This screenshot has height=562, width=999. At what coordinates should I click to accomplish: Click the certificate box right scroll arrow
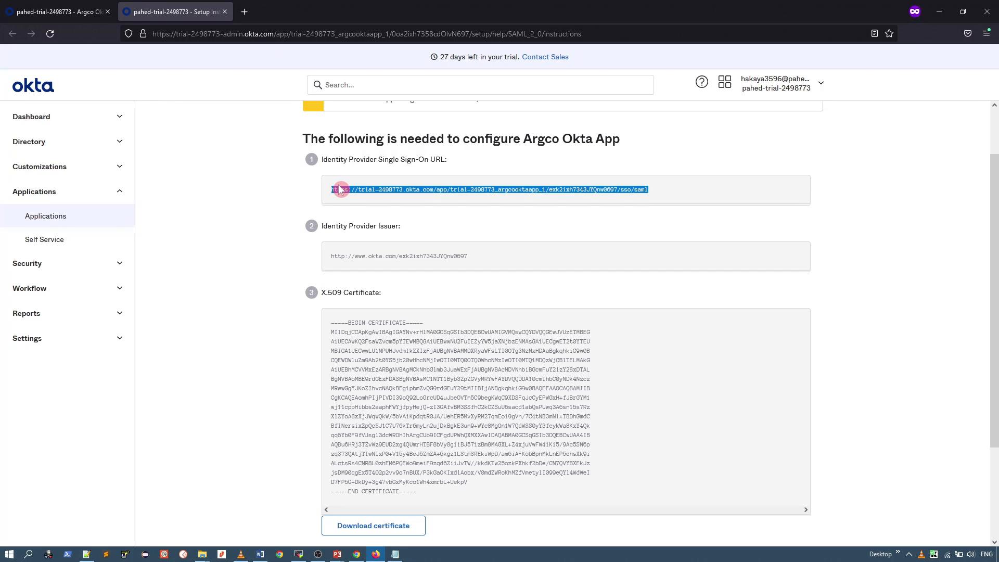[x=806, y=510]
